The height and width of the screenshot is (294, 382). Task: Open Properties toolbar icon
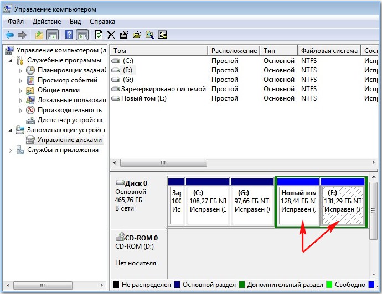point(124,35)
